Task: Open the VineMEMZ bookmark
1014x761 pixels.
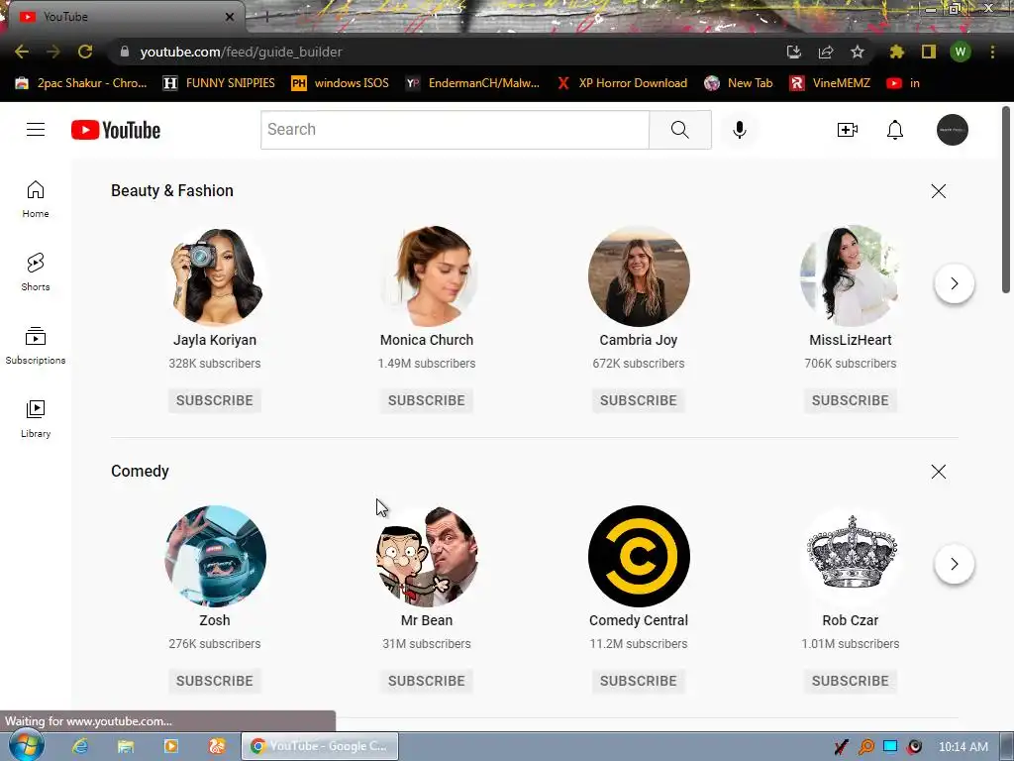Action: (x=830, y=83)
